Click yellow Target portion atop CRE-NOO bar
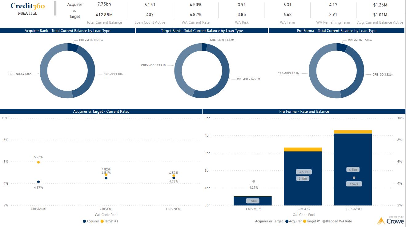406x227 pixels. tap(353, 132)
